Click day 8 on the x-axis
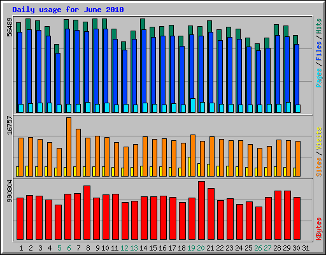The width and height of the screenshot is (326, 255). tap(88, 248)
